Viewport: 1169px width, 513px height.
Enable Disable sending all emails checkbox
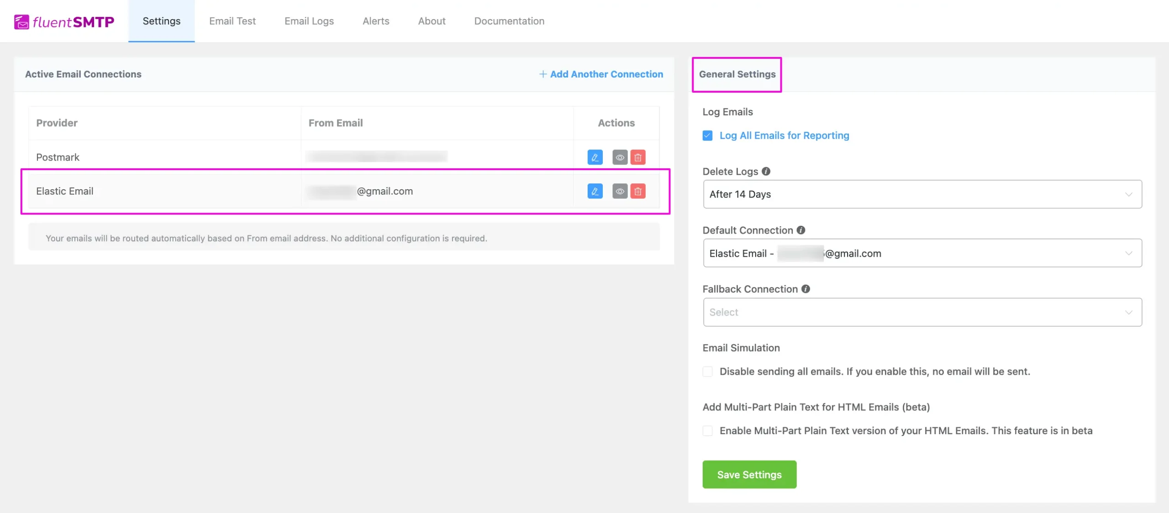coord(707,372)
